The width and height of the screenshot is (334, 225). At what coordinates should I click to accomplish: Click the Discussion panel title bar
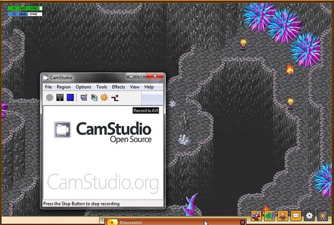click(176, 222)
